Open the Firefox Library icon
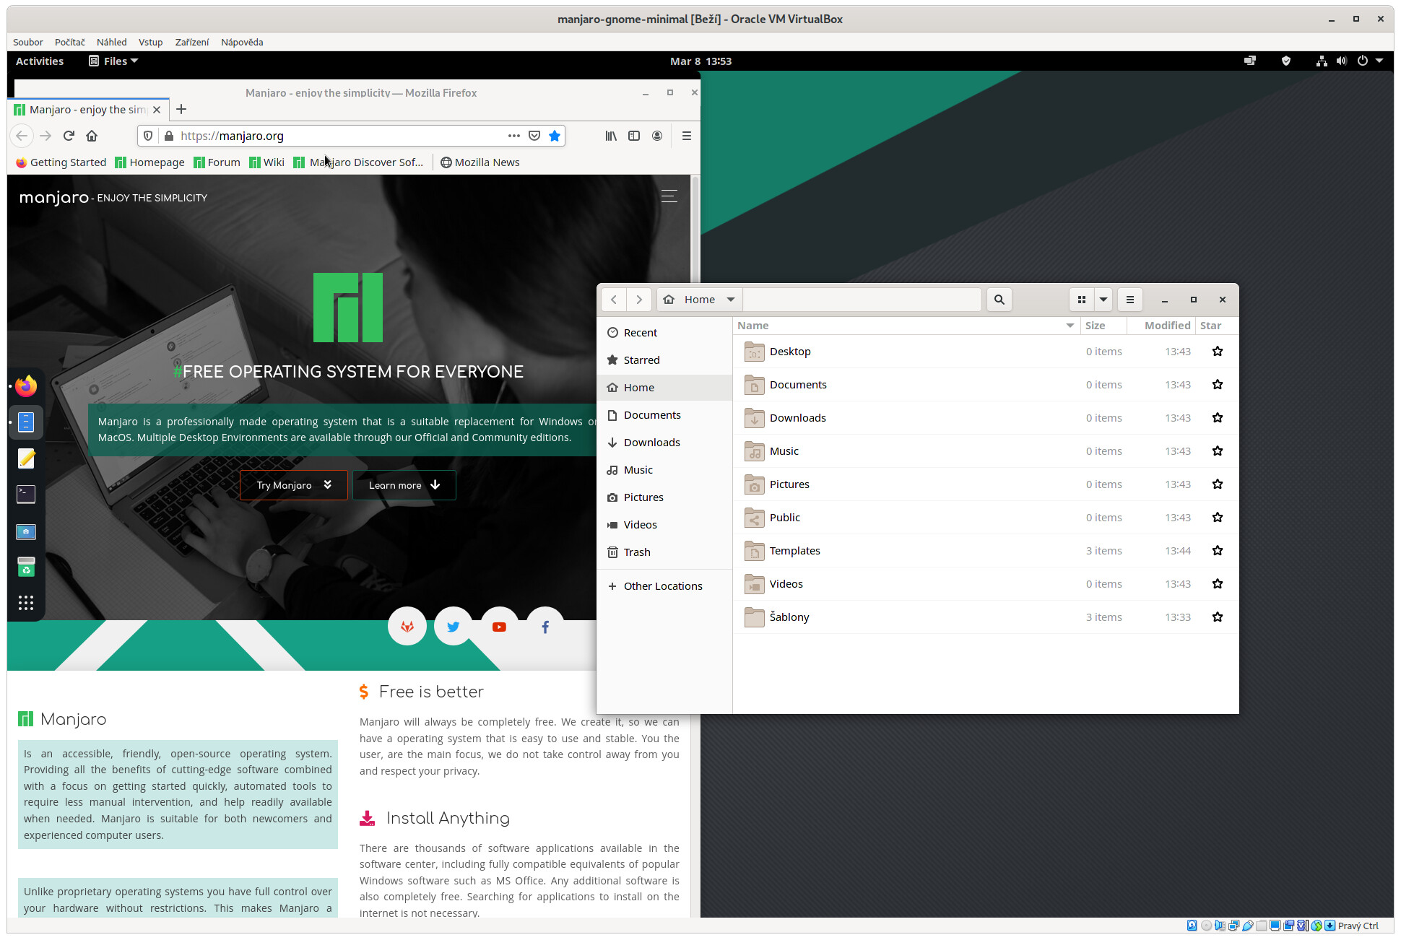This screenshot has width=1401, height=940. pyautogui.click(x=611, y=136)
